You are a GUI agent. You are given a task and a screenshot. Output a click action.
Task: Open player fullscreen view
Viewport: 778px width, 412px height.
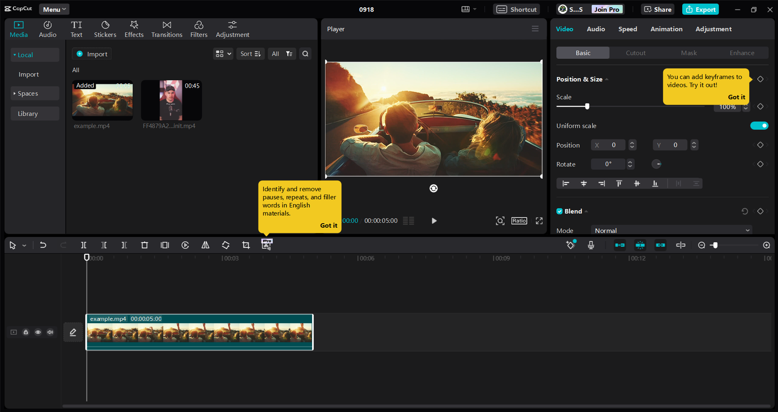pos(539,221)
